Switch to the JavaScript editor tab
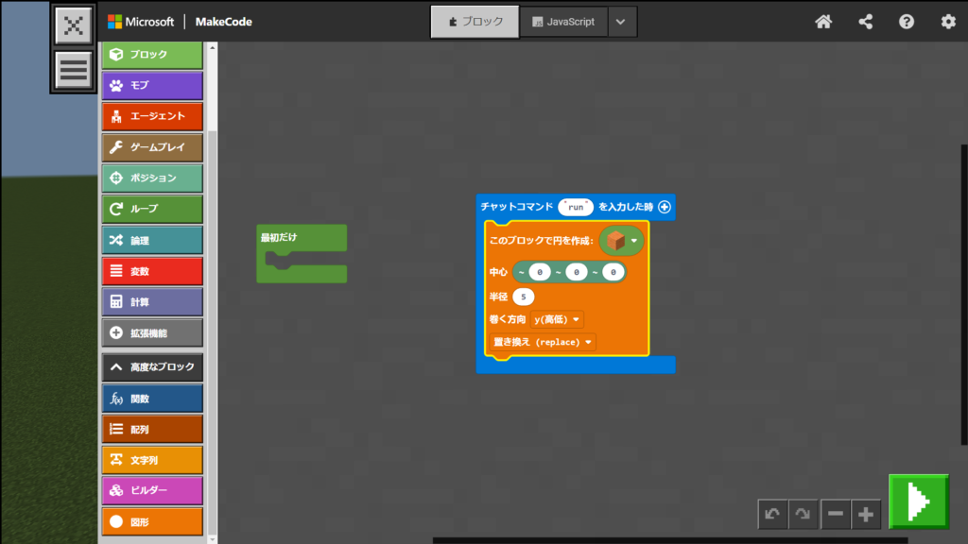Viewport: 968px width, 544px height. (563, 22)
